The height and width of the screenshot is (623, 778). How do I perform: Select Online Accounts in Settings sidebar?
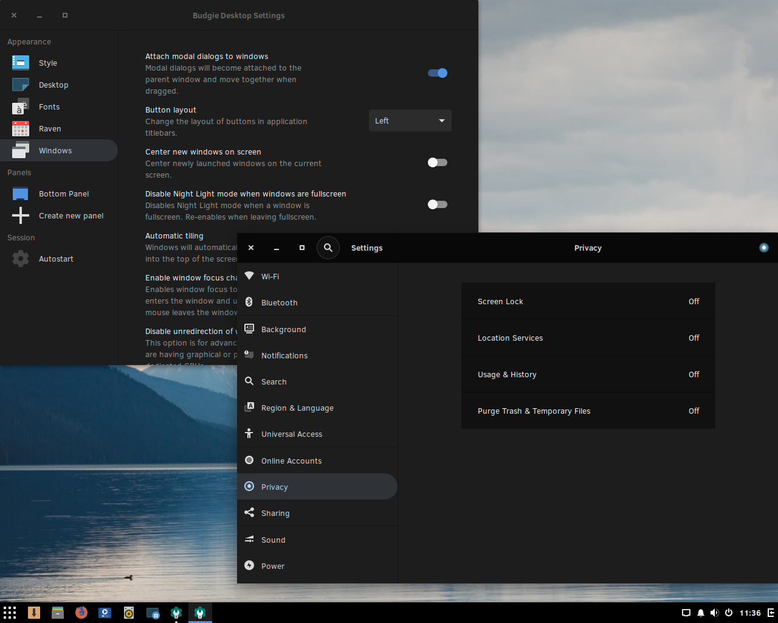coord(317,461)
